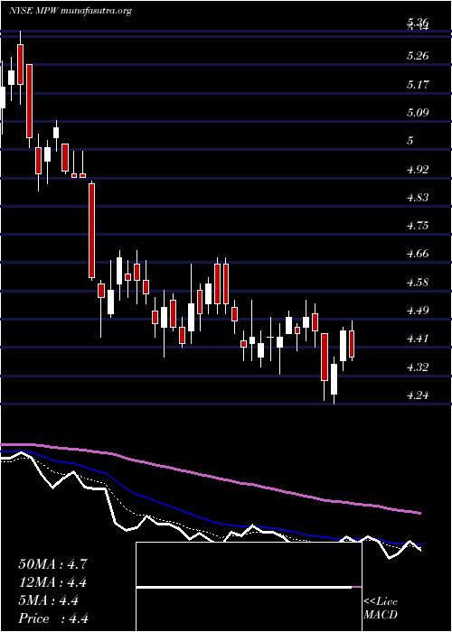Click the 4.92 price axis label
This screenshot has width=452, height=632.
(418, 169)
